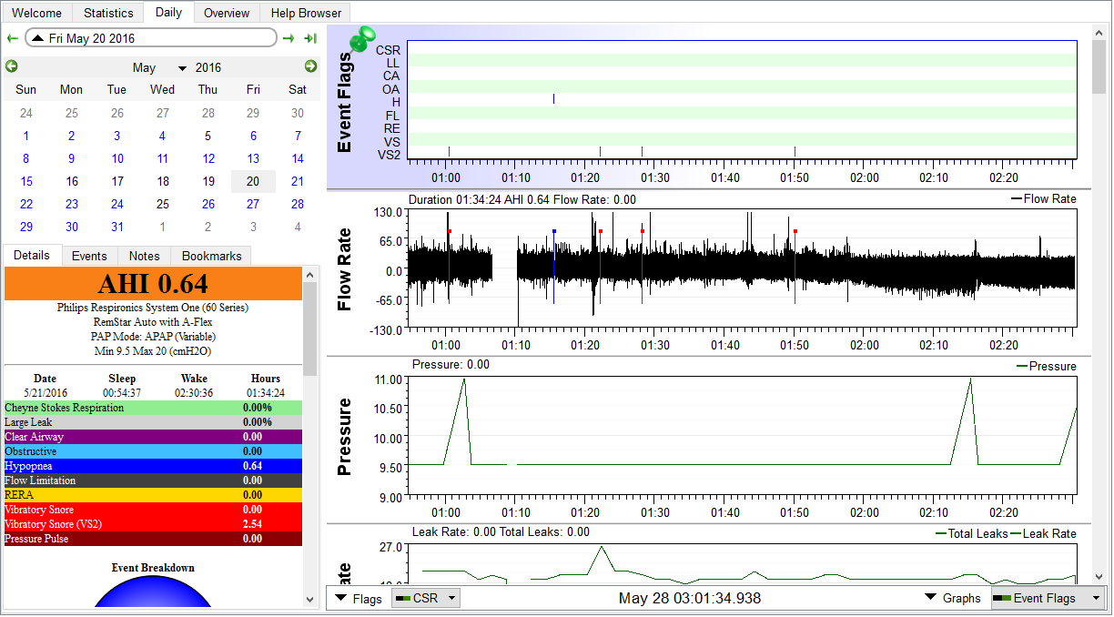
Task: Select May 28 in calendar
Action: point(298,204)
